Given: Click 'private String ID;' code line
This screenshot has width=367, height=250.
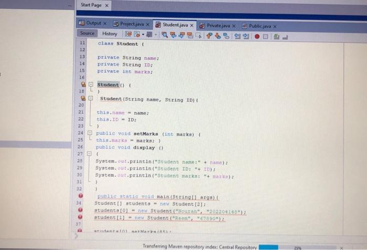Looking at the screenshot, I should (125, 64).
